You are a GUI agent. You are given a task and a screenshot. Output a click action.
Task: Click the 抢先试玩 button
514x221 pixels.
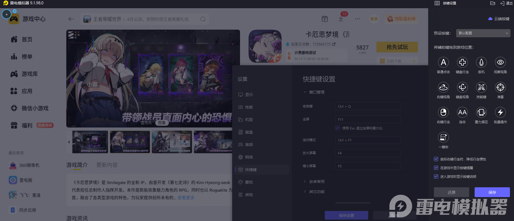pos(397,47)
